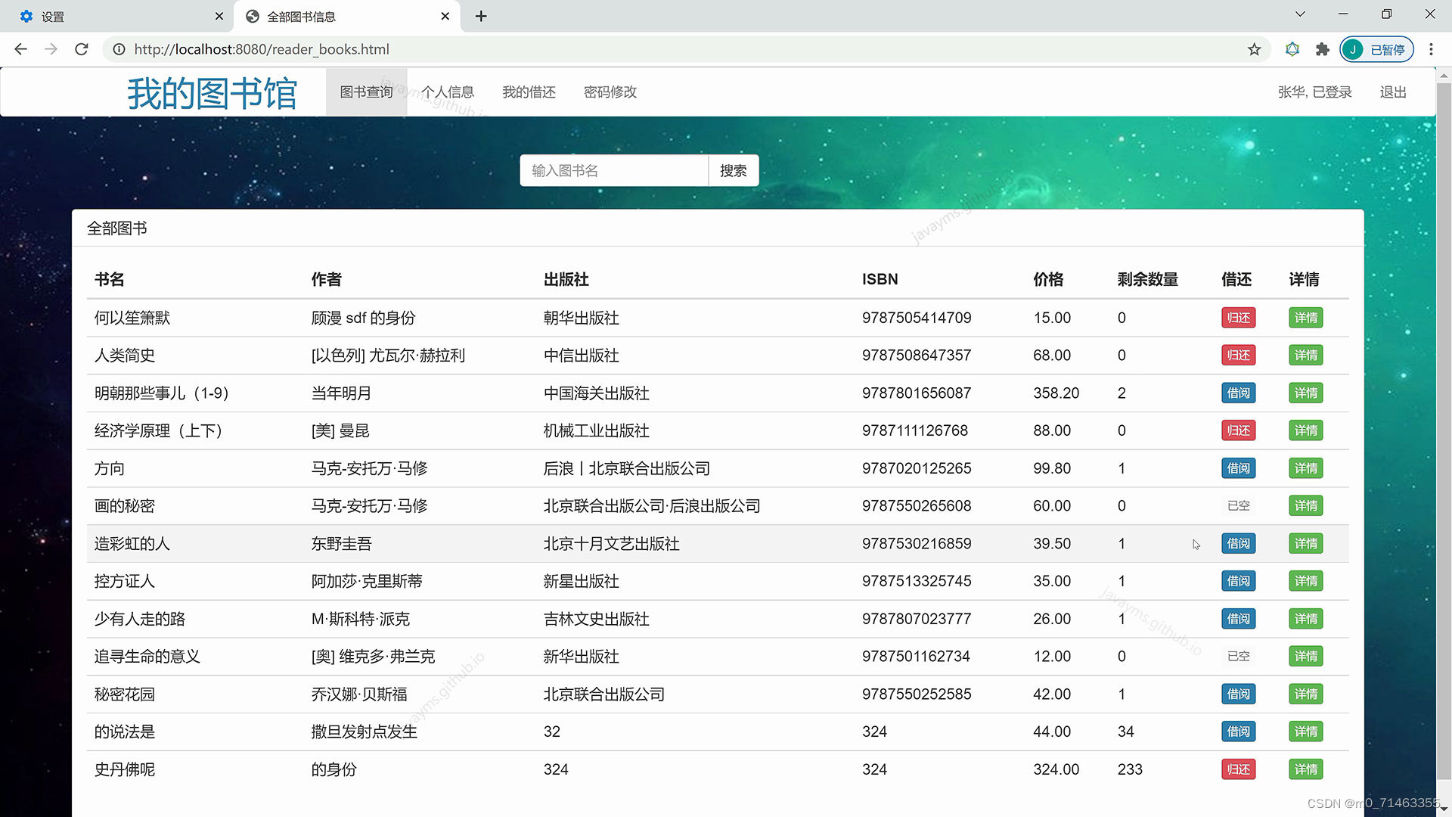The width and height of the screenshot is (1452, 817).
Task: Click the 搜索 button
Action: [733, 171]
